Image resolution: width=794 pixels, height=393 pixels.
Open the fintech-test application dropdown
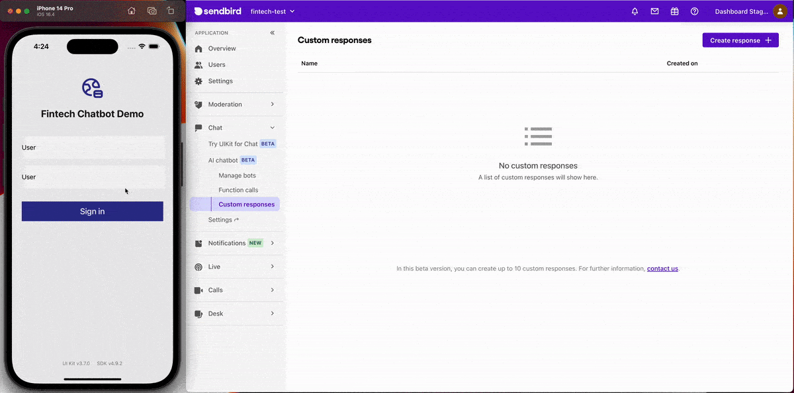273,11
